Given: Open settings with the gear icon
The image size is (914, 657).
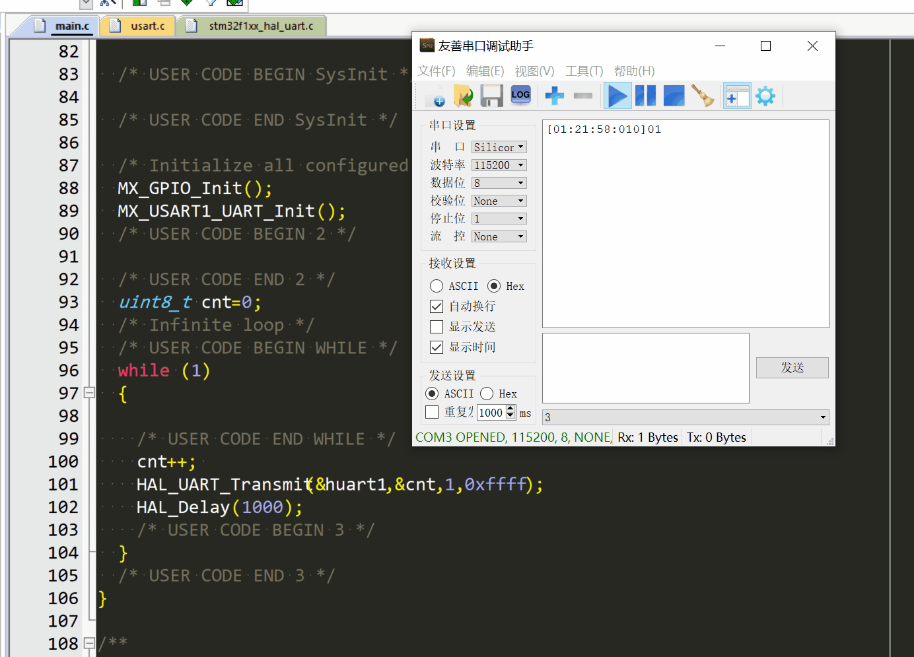Looking at the screenshot, I should click(x=765, y=96).
